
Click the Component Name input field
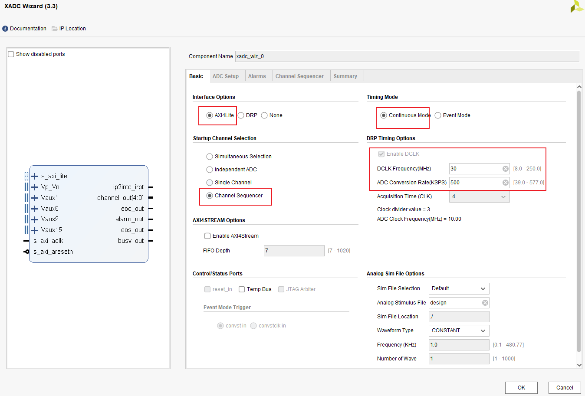pos(407,56)
